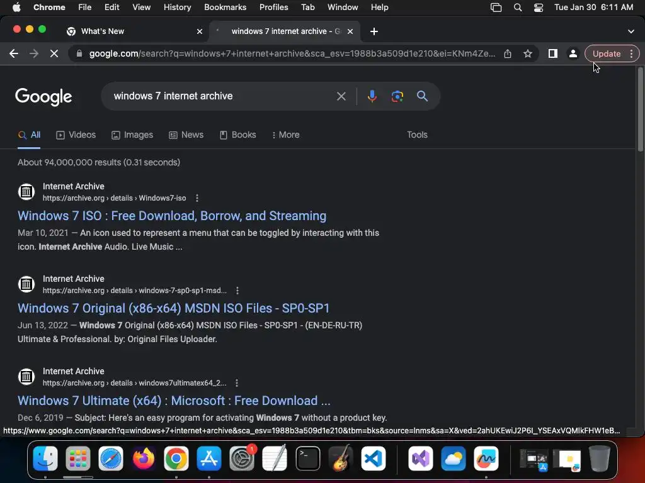Open the Bookmarks menu
This screenshot has width=645, height=483.
click(225, 8)
